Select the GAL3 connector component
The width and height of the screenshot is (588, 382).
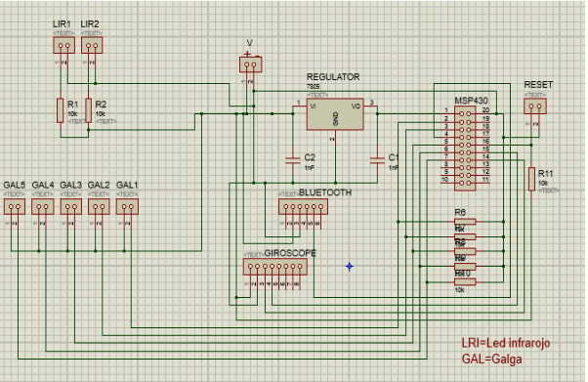pos(71,207)
